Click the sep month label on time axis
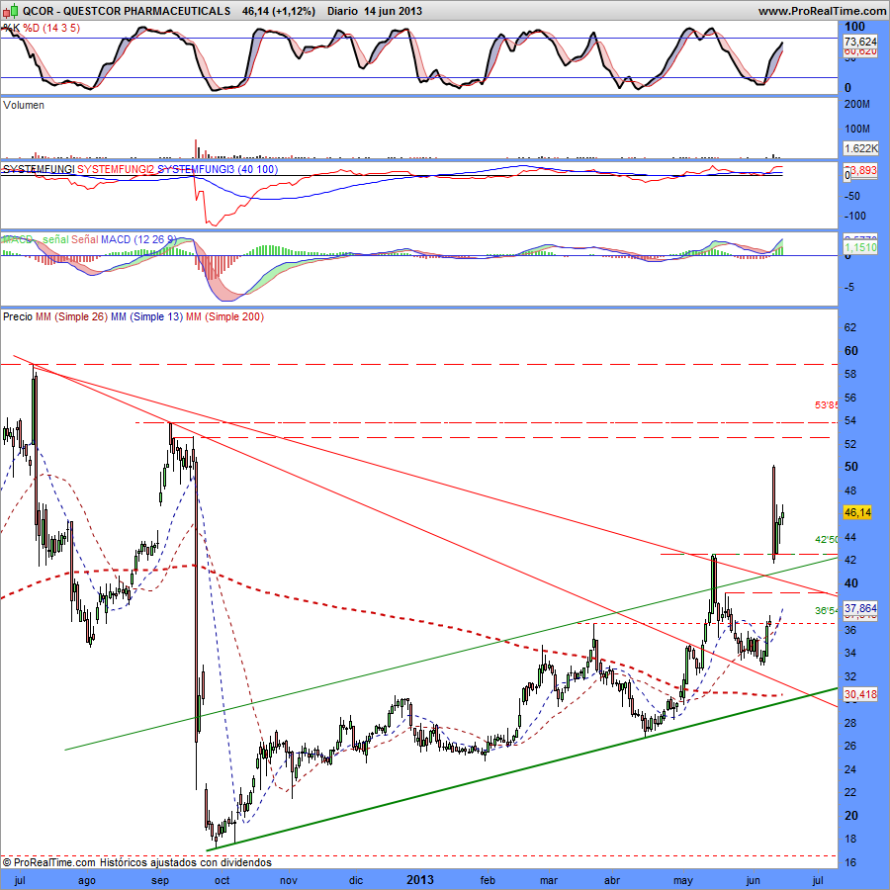The height and width of the screenshot is (890, 890). (x=160, y=880)
